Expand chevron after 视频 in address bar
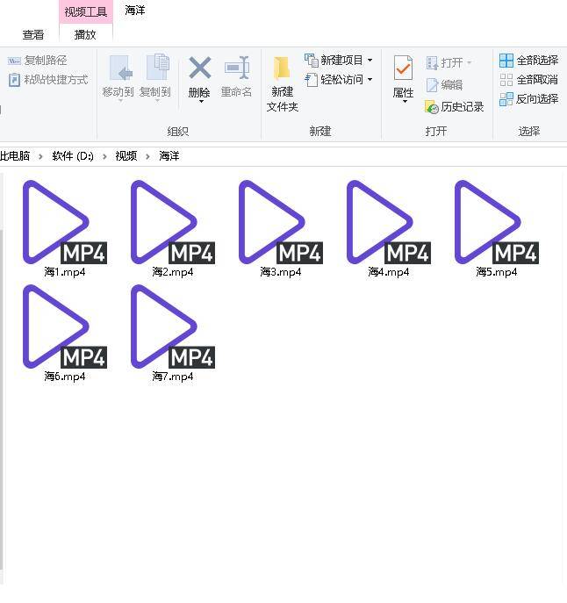This screenshot has width=567, height=603. pyautogui.click(x=147, y=156)
